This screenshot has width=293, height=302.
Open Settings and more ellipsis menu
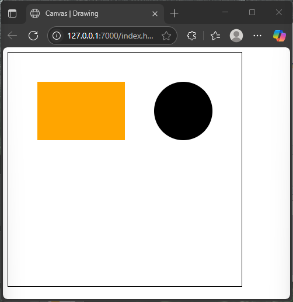257,36
